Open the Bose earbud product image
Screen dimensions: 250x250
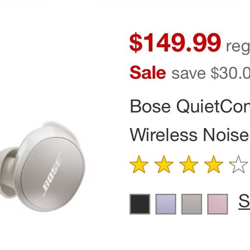pyautogui.click(x=42, y=167)
